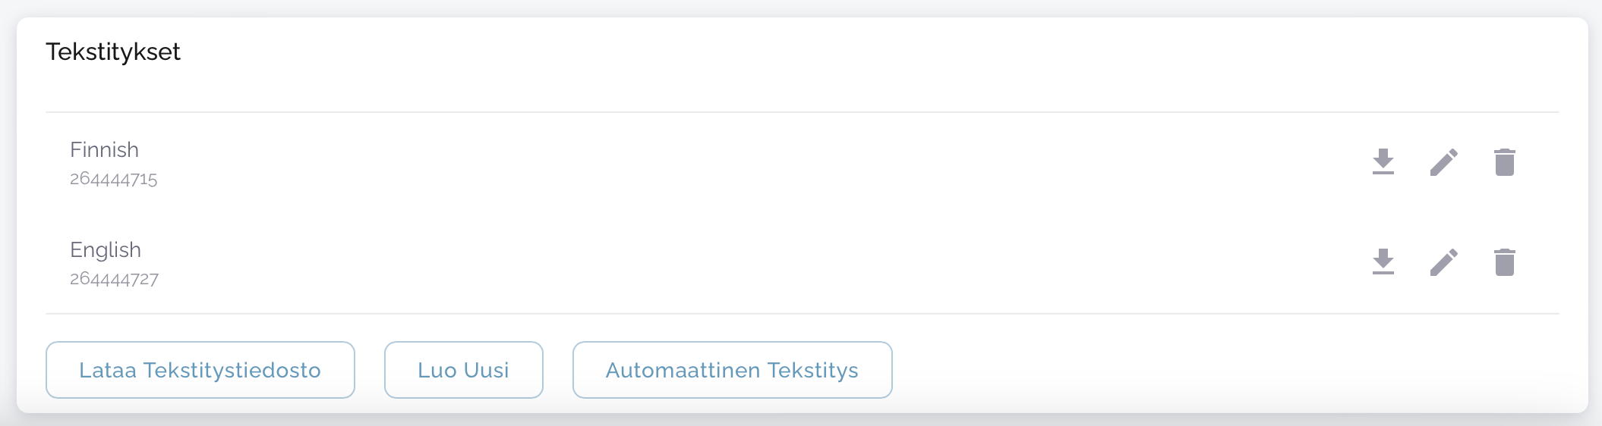Click empty middle area of Finnish row
This screenshot has height=426, width=1602.
[759, 162]
